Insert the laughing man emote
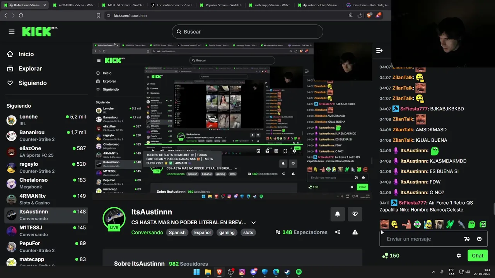The image size is (495, 278). coord(384,224)
